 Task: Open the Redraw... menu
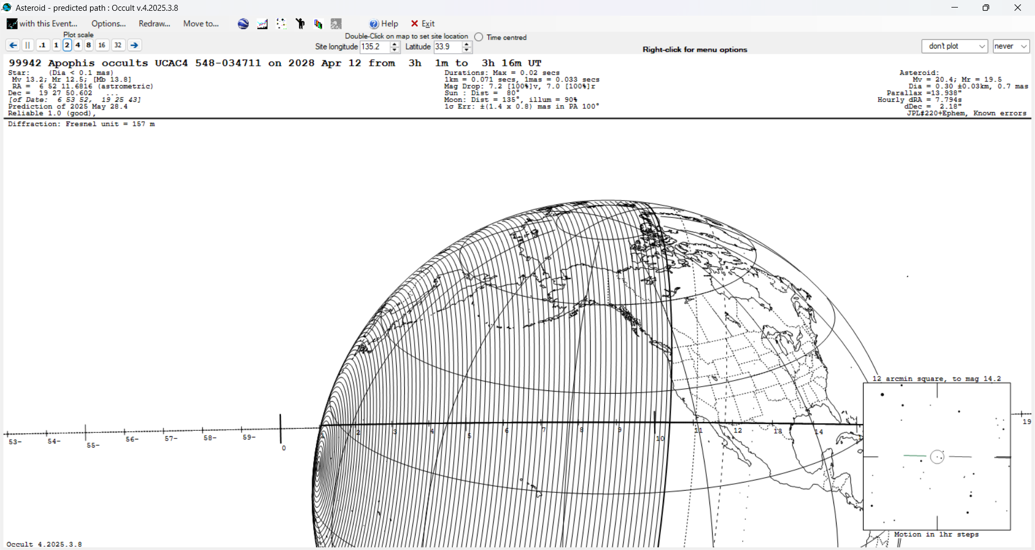tap(154, 24)
